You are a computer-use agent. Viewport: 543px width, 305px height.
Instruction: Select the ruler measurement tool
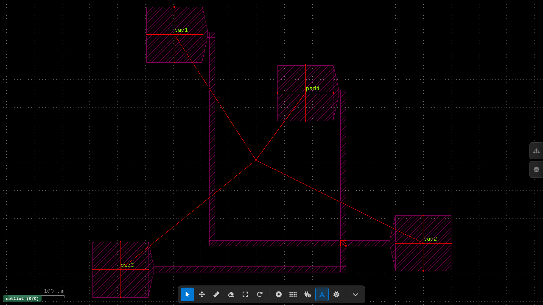pos(216,294)
